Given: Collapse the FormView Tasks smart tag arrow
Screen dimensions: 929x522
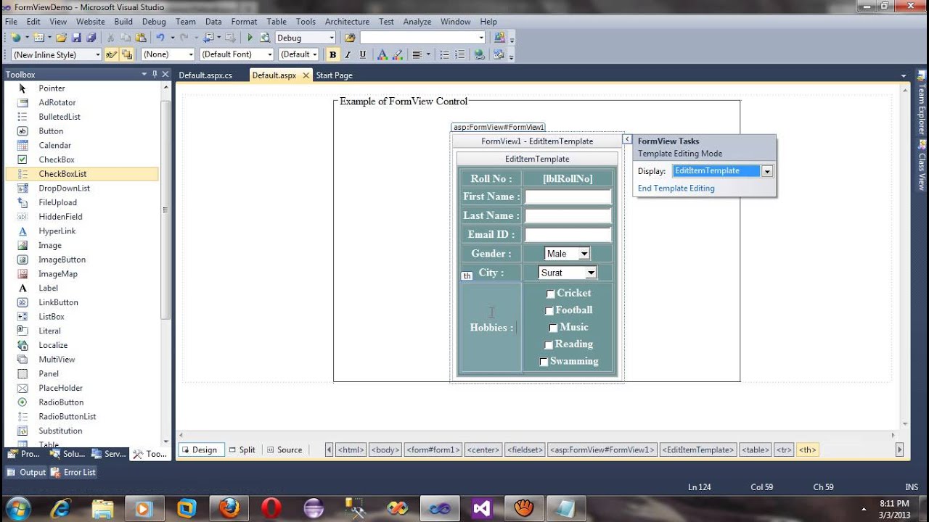Looking at the screenshot, I should (627, 139).
